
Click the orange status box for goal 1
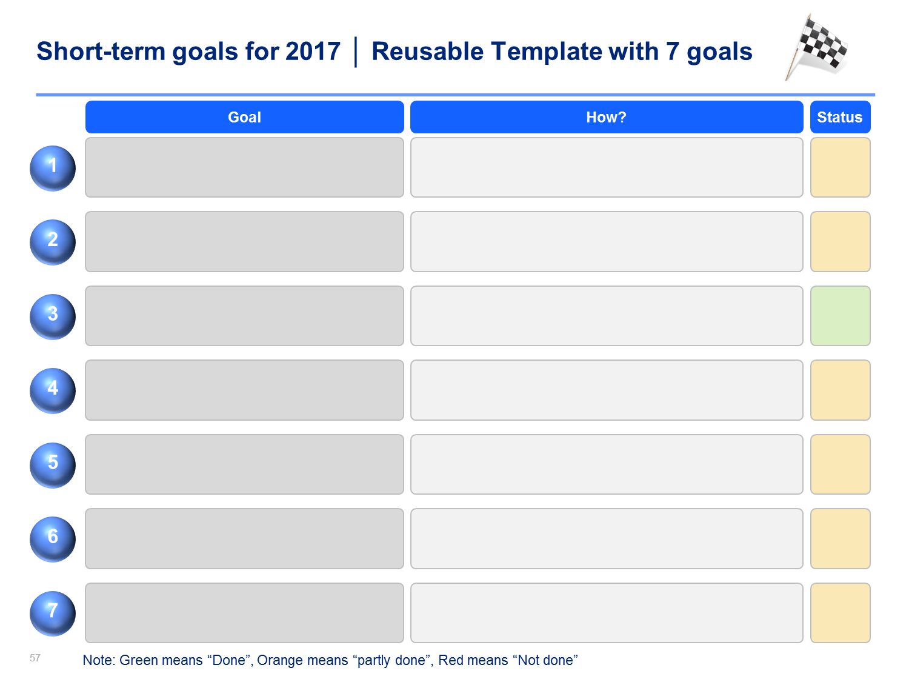(841, 167)
